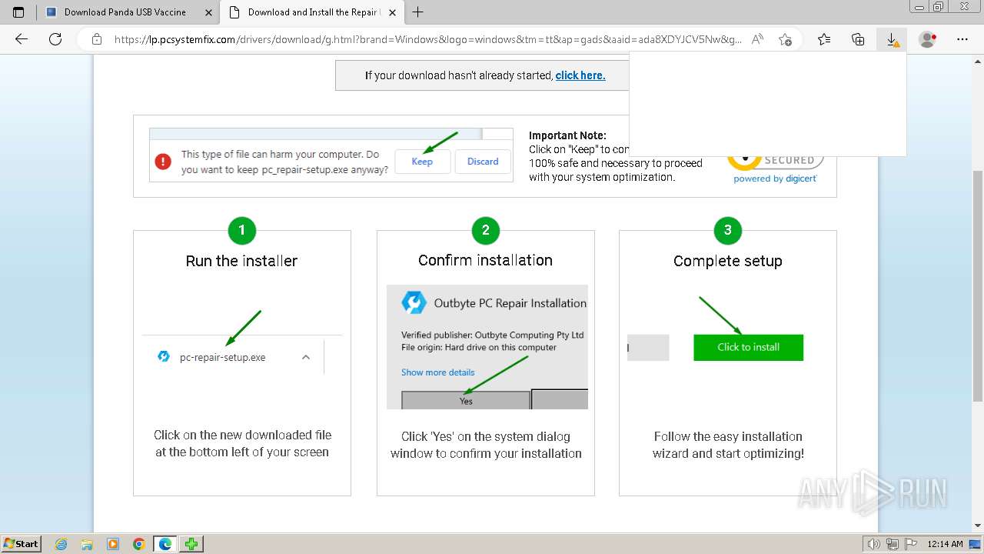Click the 'Run the installer' heading
Screen dimensions: 984x554
point(241,261)
